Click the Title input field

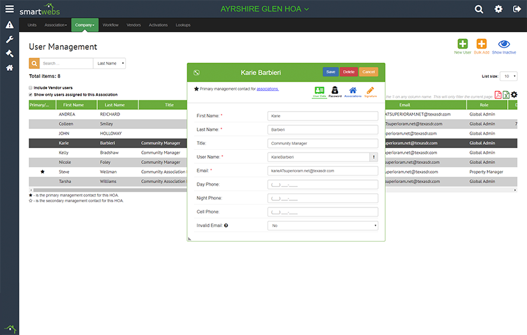[323, 144]
